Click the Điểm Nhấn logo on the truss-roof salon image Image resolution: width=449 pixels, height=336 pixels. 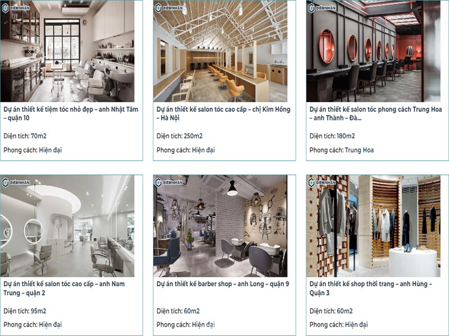coord(169,8)
